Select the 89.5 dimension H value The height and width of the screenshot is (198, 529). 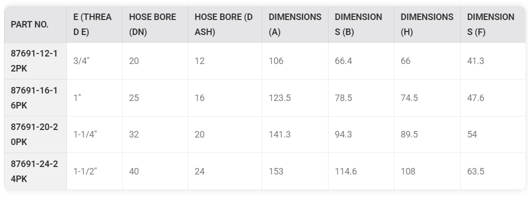pos(409,134)
